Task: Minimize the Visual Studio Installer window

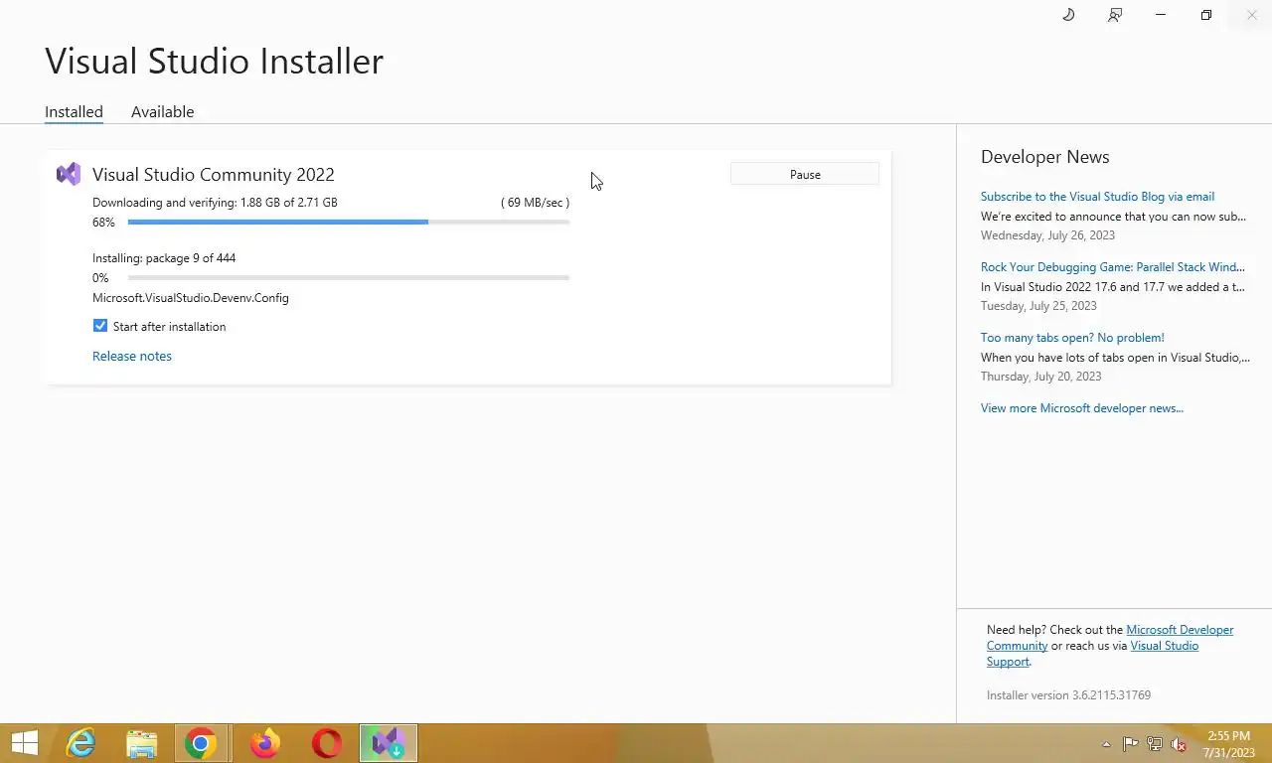Action: [x=1160, y=15]
